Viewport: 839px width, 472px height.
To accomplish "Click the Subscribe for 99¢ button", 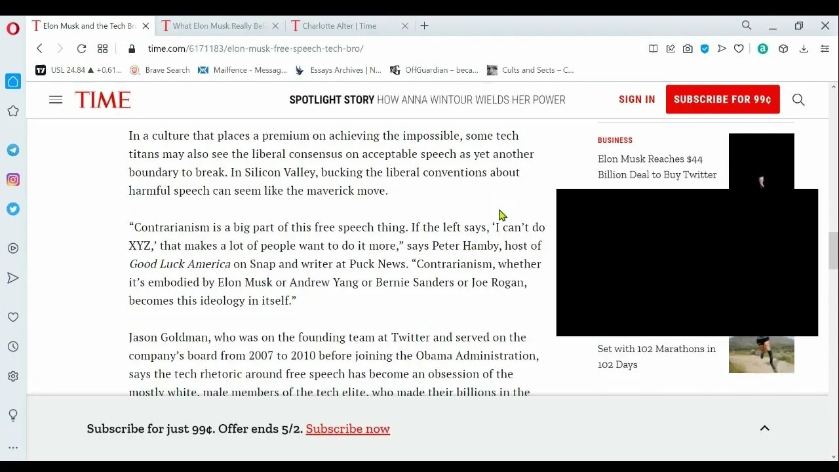I will tap(722, 100).
